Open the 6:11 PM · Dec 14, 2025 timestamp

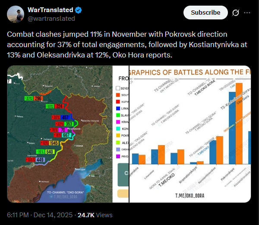click(40, 215)
